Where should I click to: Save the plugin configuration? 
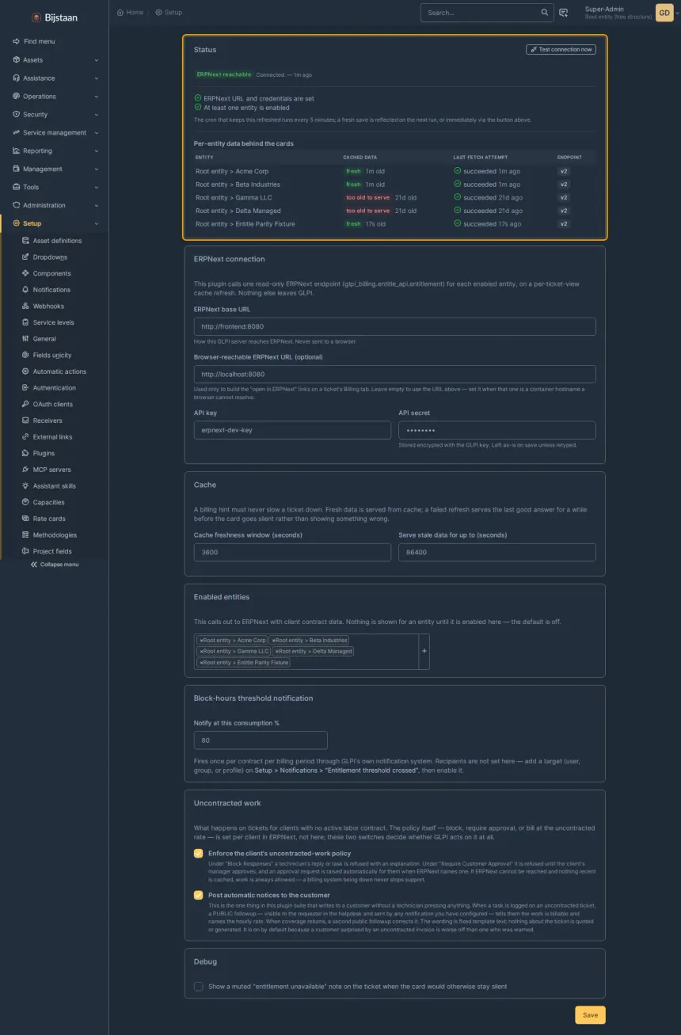click(590, 1015)
